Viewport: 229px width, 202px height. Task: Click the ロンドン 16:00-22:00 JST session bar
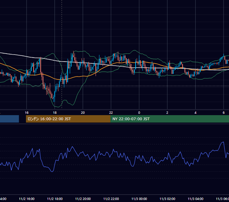coord(68,119)
